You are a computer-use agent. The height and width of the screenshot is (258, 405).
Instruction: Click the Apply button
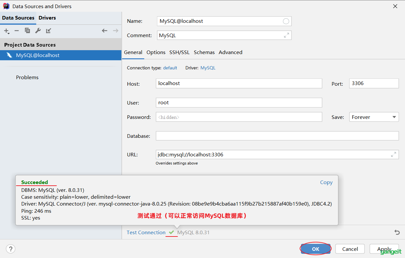click(x=384, y=249)
